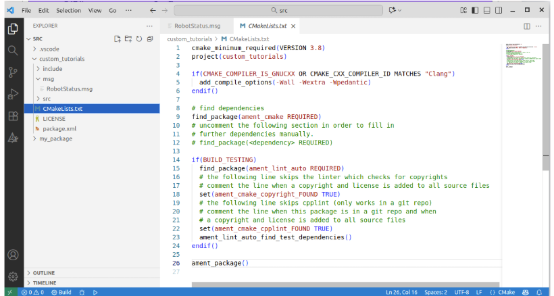Click the Accounts icon in activity bar
554x296 pixels.
[12, 255]
